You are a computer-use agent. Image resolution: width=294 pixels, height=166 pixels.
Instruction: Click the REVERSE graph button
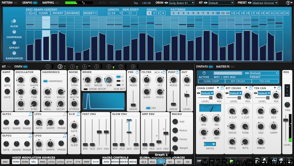[x=73, y=13]
